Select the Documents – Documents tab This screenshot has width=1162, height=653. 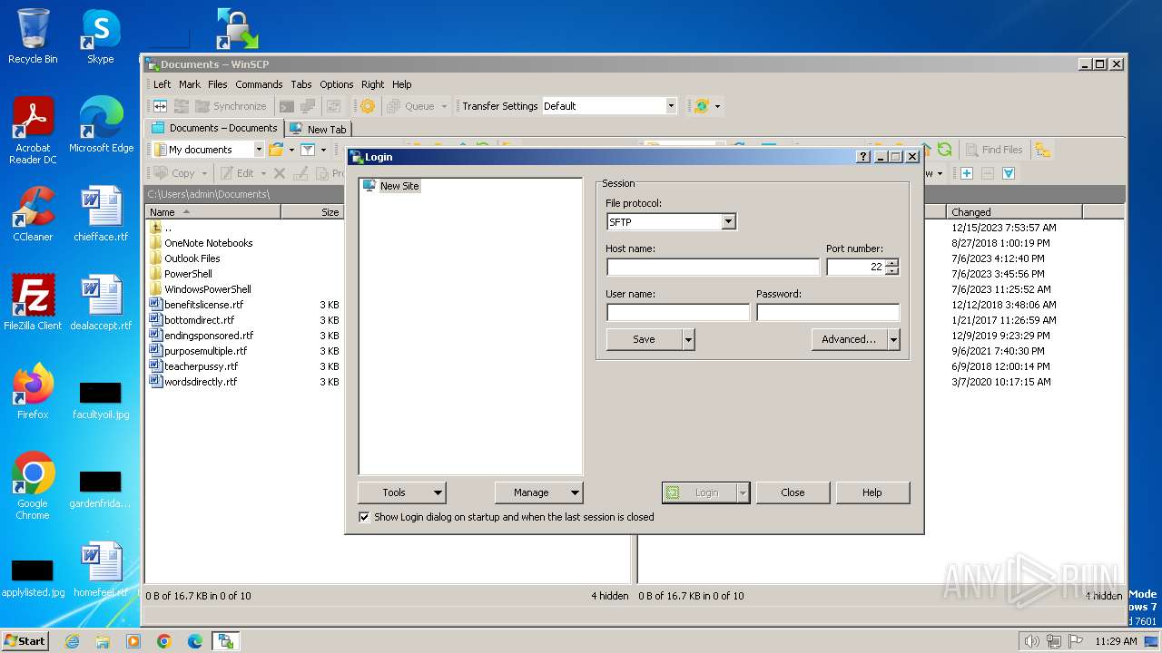point(214,128)
